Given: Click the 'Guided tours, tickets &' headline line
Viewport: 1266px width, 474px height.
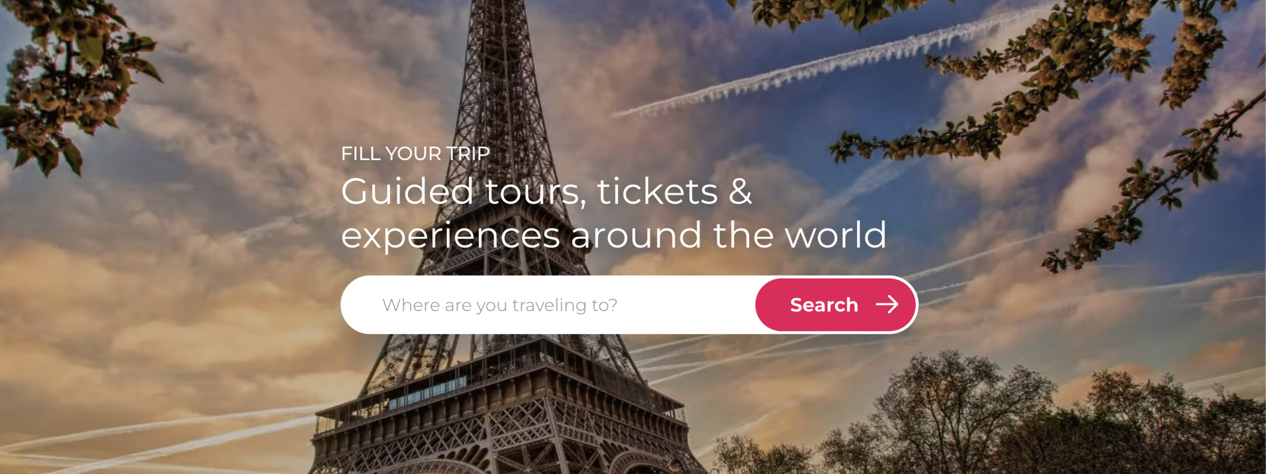Looking at the screenshot, I should coord(546,192).
